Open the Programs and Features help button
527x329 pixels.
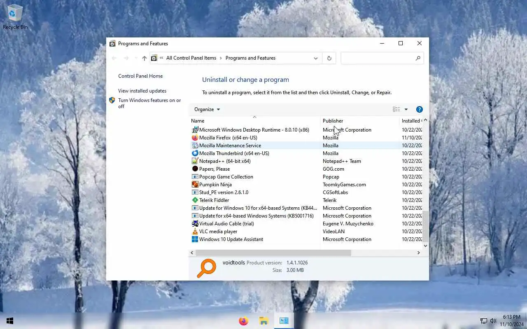pyautogui.click(x=420, y=109)
